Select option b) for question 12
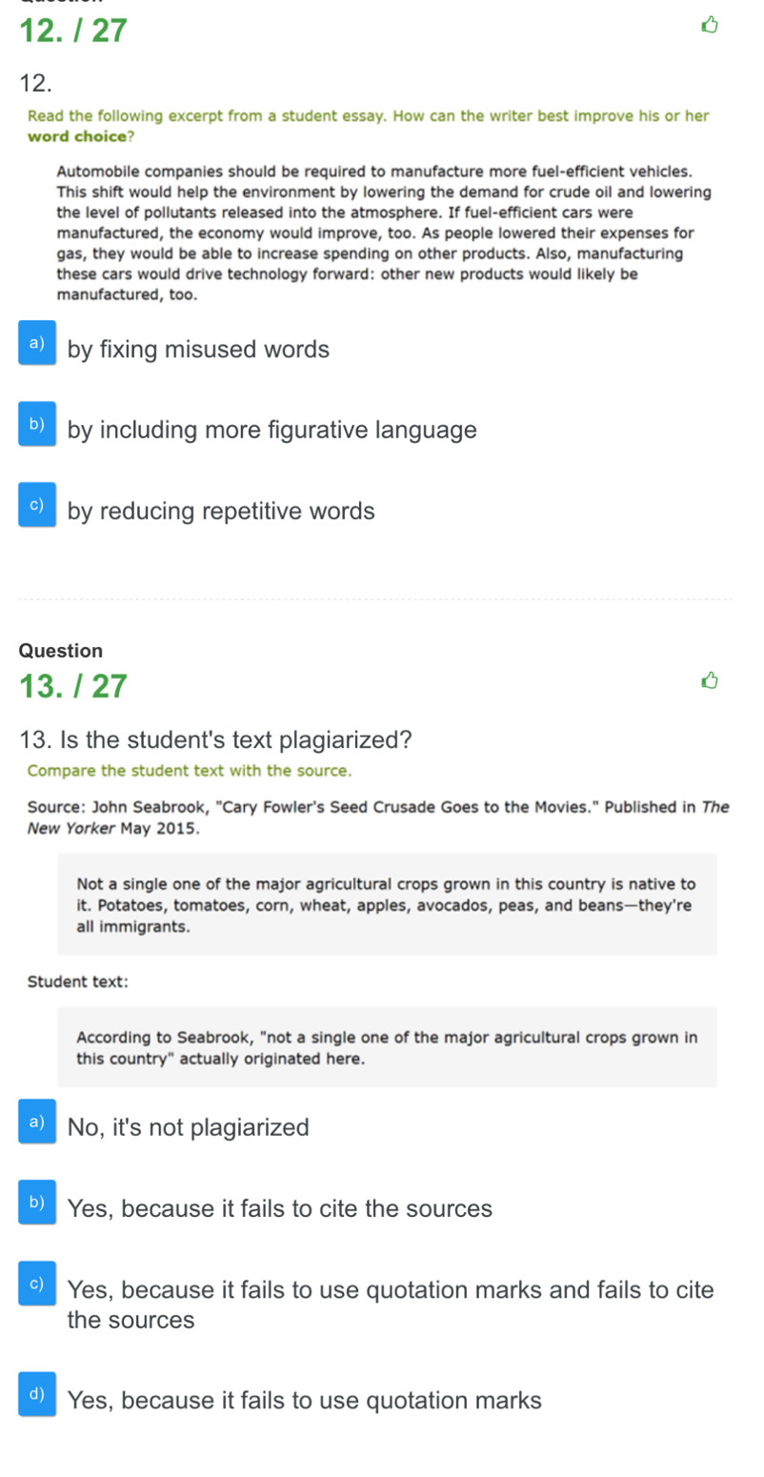The image size is (764, 1477). pyautogui.click(x=37, y=426)
